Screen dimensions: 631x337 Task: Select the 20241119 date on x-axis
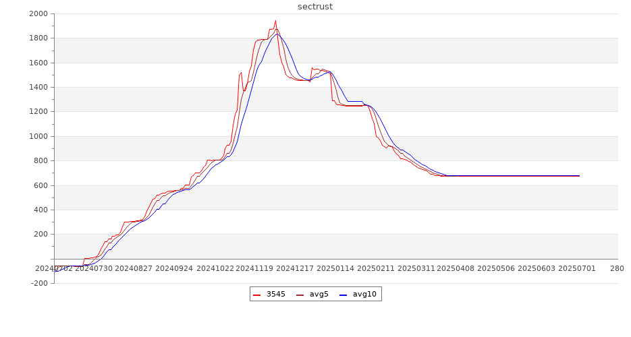pyautogui.click(x=254, y=268)
